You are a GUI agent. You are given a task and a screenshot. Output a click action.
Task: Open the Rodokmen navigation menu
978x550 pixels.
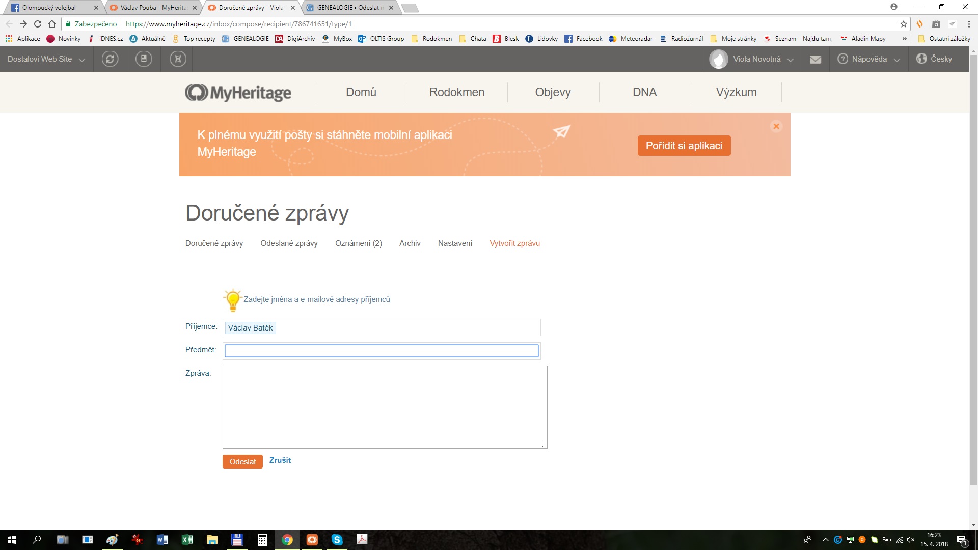456,92
